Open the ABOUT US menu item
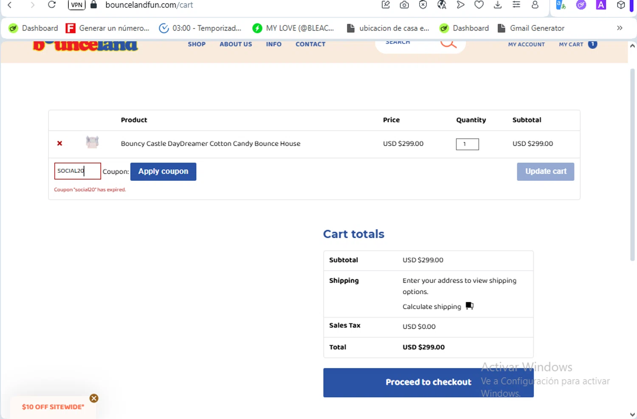Screen dimensions: 637x419 pyautogui.click(x=236, y=44)
